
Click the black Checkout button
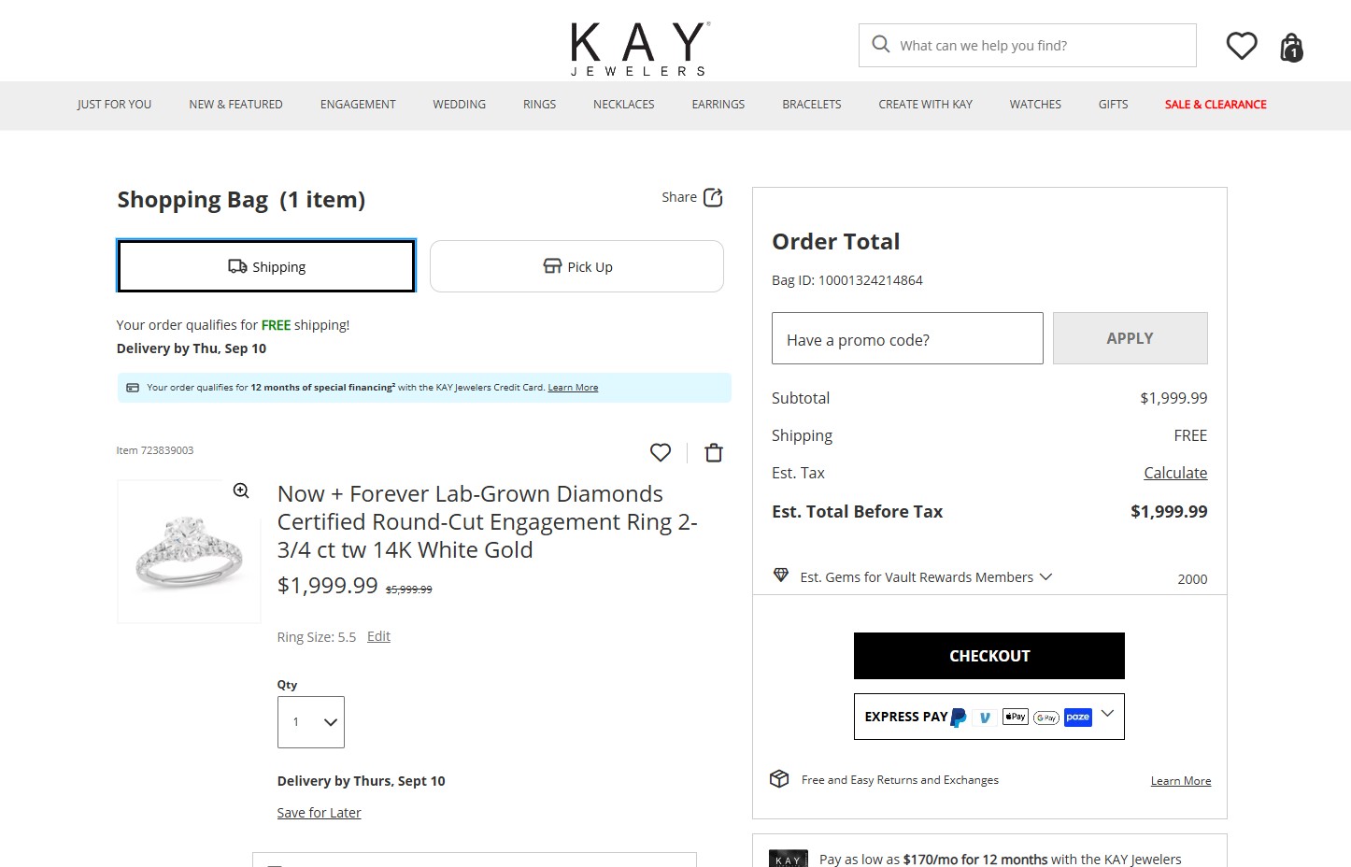[x=989, y=656]
